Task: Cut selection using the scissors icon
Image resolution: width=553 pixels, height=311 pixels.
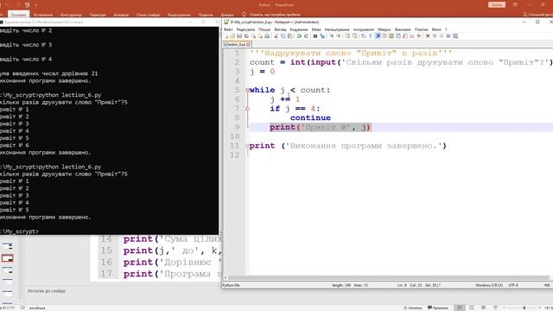Action: click(x=276, y=36)
